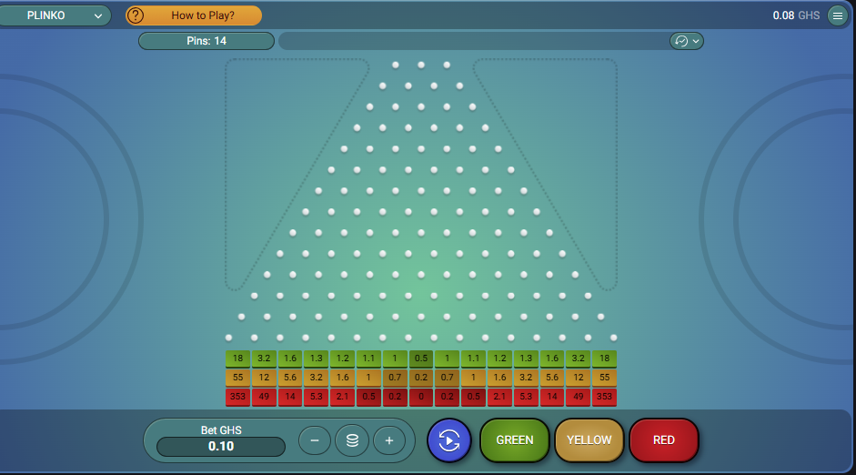Drop a ball with the GREEN button

coord(515,440)
